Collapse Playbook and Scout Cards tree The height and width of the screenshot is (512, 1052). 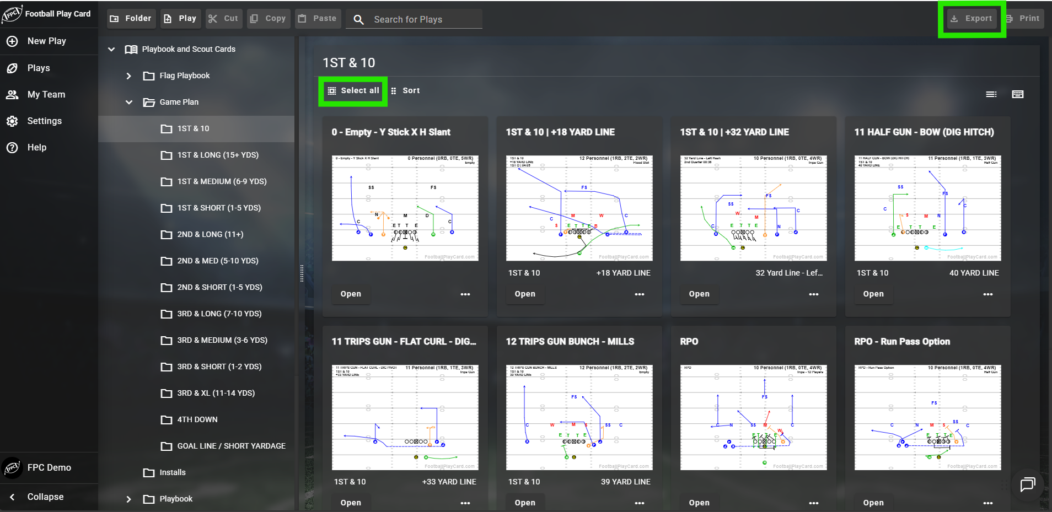[x=111, y=49]
